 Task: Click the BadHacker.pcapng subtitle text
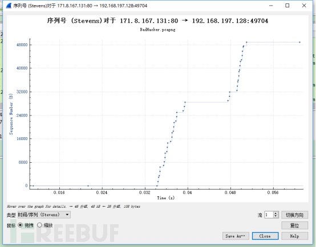point(157,30)
